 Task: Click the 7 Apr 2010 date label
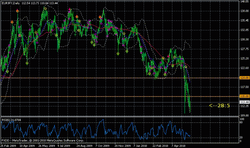pos(178,146)
